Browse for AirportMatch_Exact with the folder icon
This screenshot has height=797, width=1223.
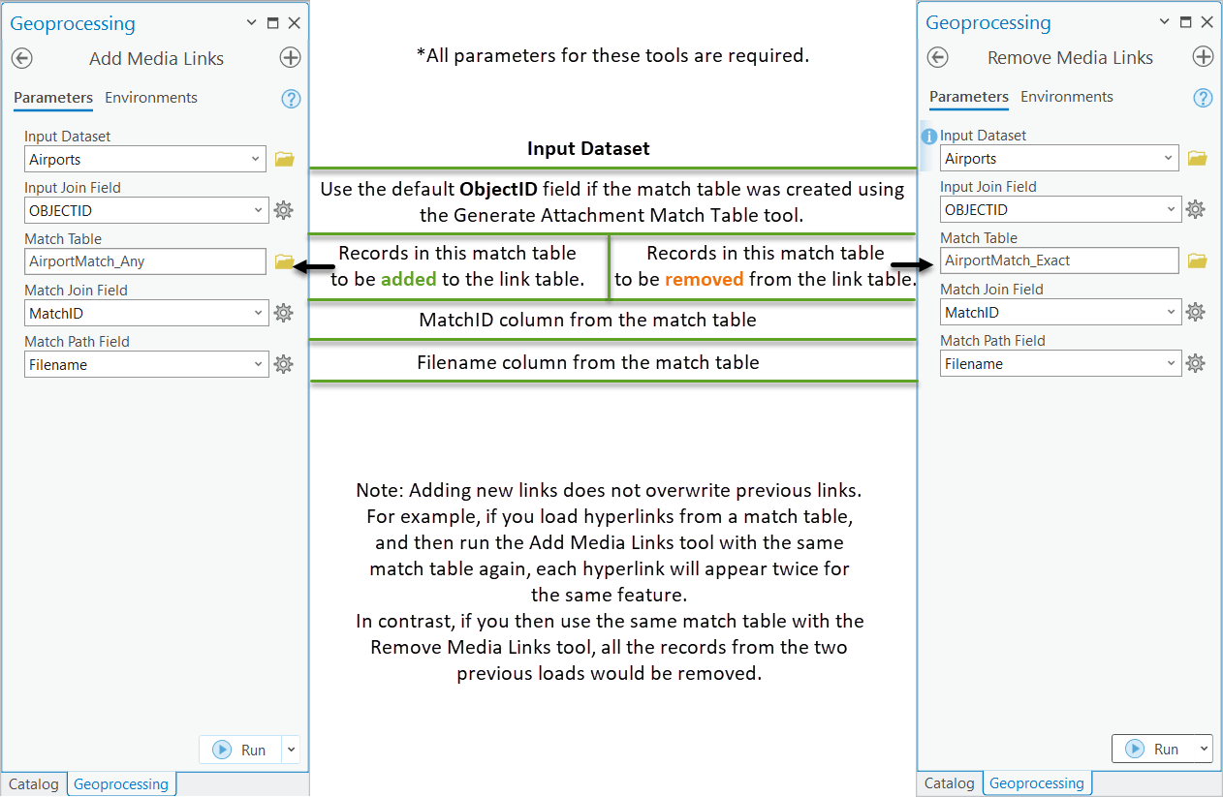click(1196, 261)
